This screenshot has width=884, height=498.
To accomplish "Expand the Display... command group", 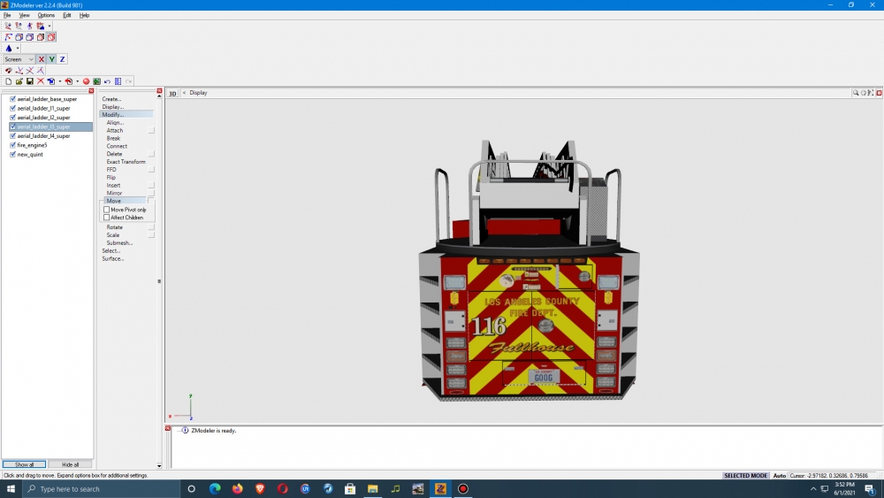I will 113,107.
